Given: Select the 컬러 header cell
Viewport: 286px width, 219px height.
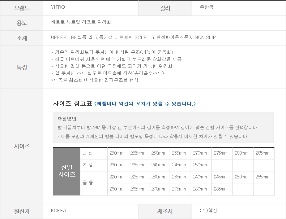Looking at the screenshot, I should point(165,8).
